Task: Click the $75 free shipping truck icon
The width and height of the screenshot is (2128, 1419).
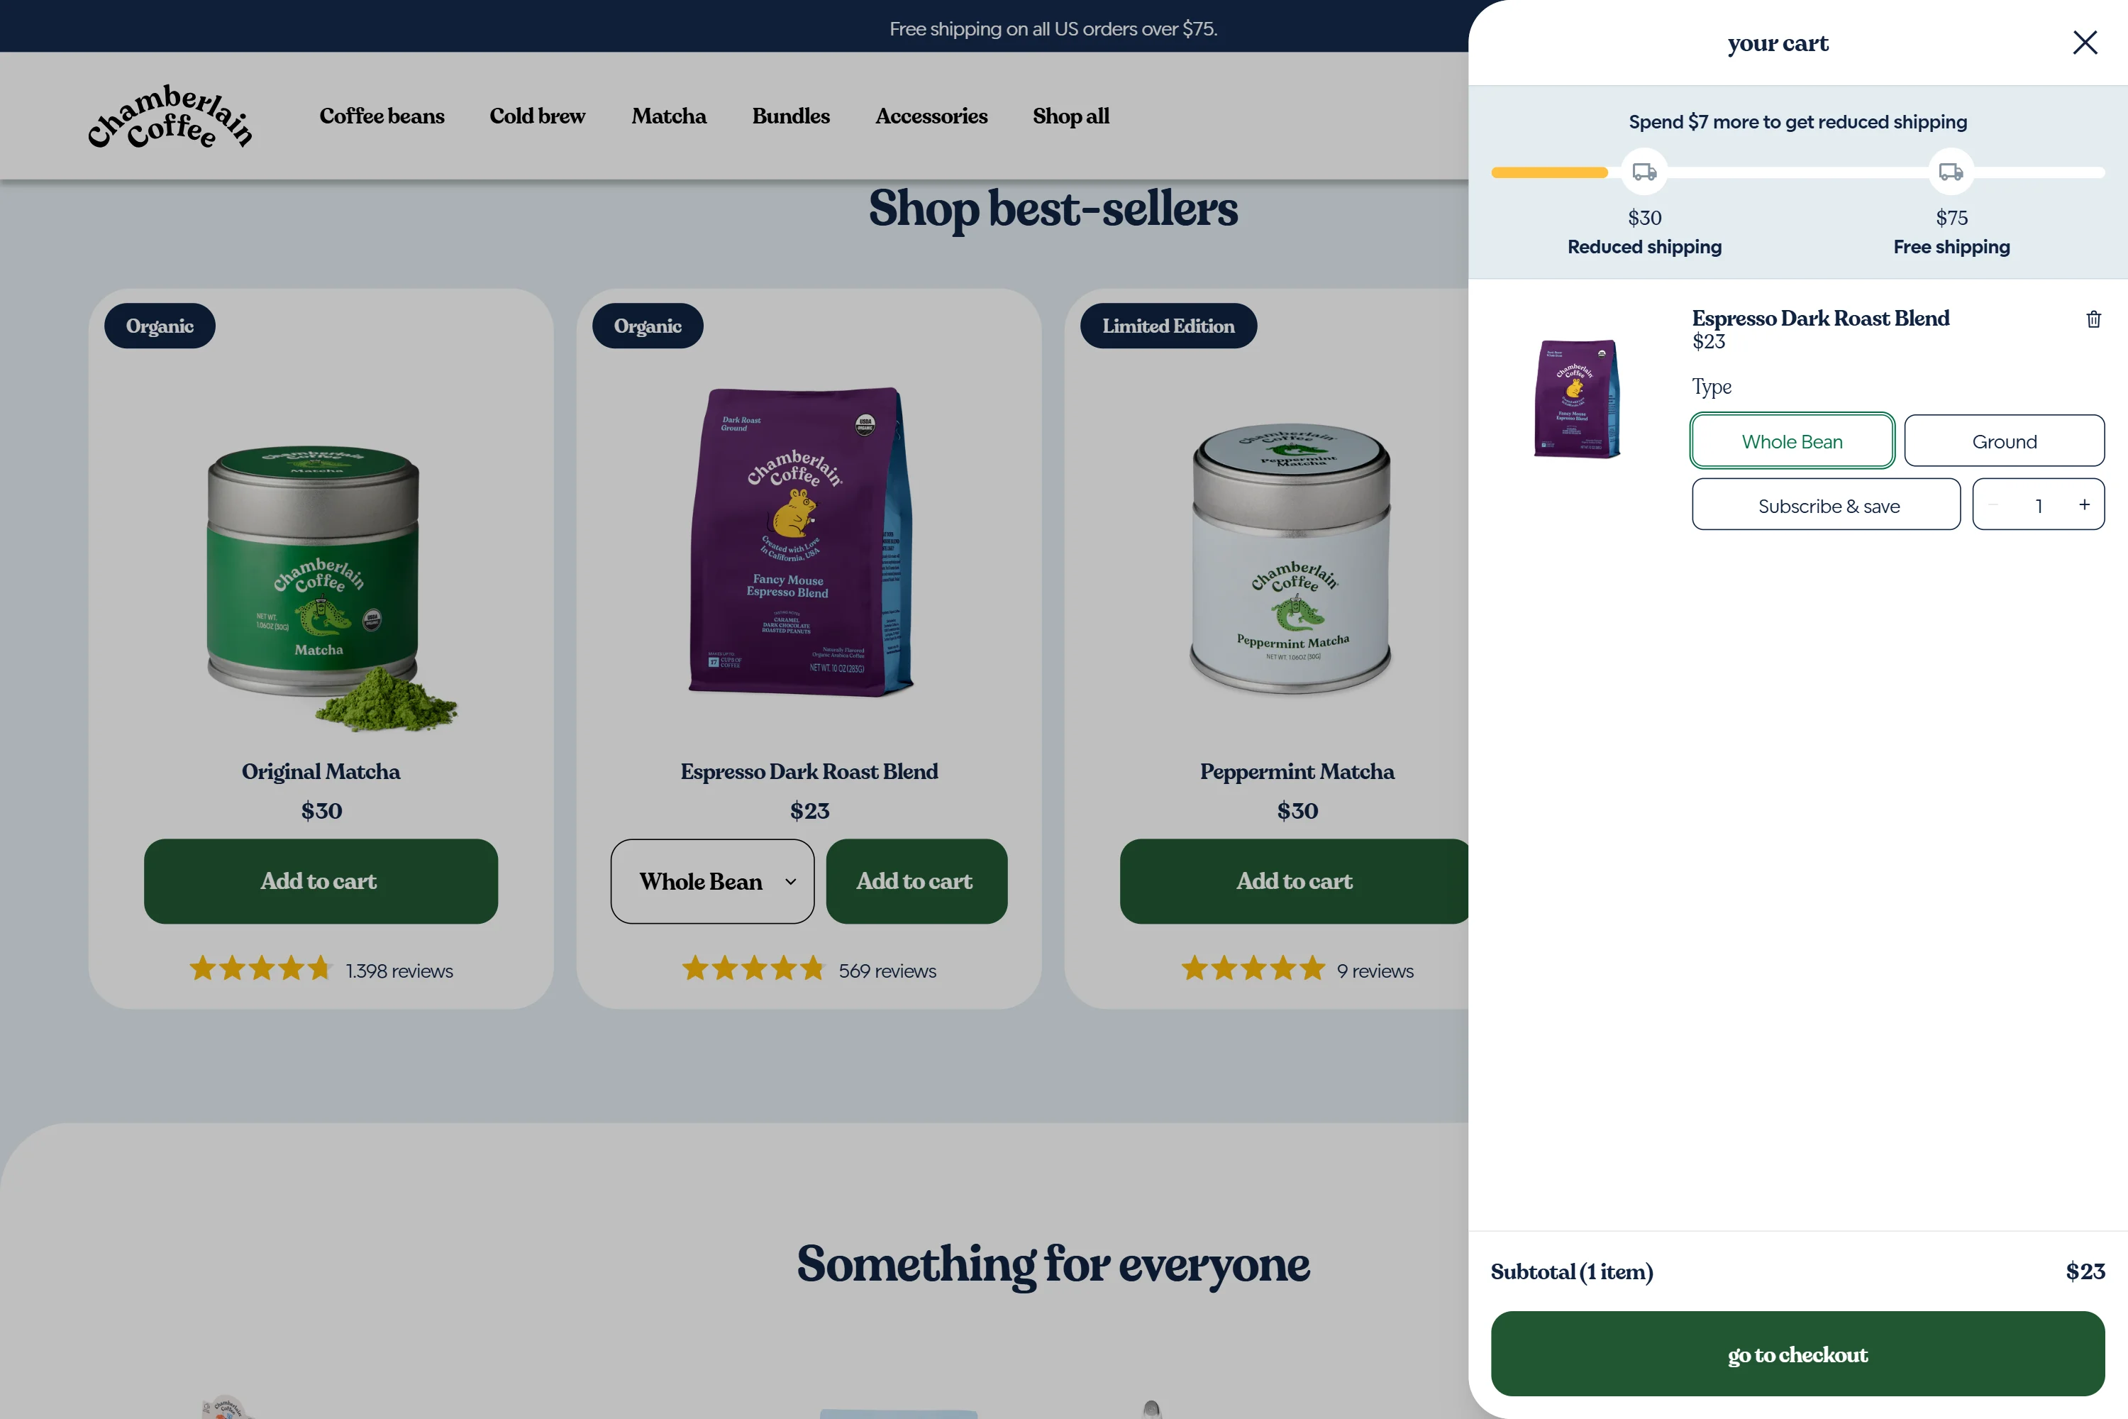Action: [x=1951, y=172]
